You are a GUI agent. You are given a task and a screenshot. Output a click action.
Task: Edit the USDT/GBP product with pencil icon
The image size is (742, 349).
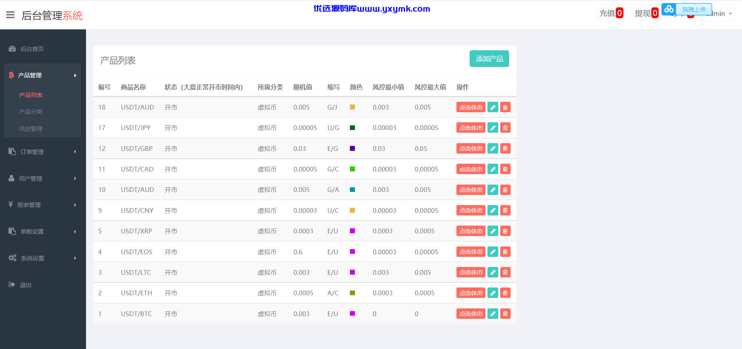pos(492,149)
